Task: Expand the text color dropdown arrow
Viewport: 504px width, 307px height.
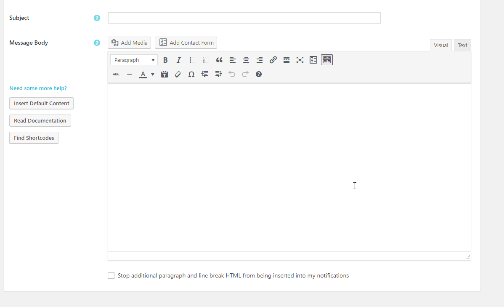Action: click(x=153, y=75)
